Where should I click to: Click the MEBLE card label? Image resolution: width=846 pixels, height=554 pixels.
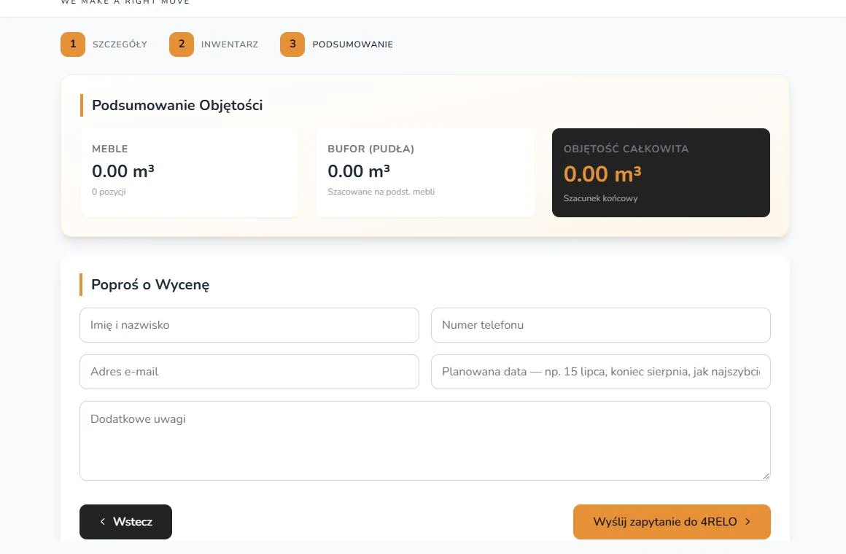click(110, 149)
